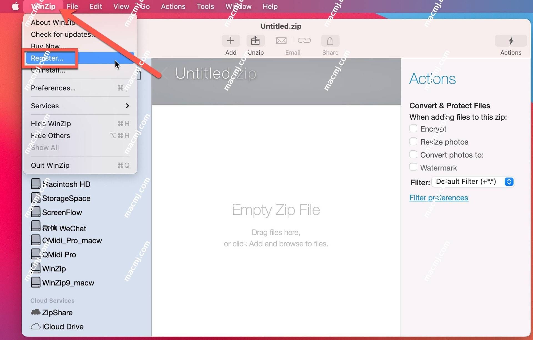Viewport: 533px width, 340px height.
Task: Click the Unzip toolbar icon
Action: pyautogui.click(x=255, y=41)
